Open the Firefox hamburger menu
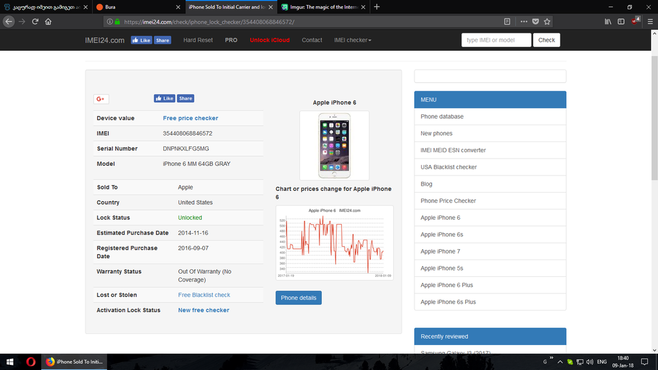 tap(650, 21)
